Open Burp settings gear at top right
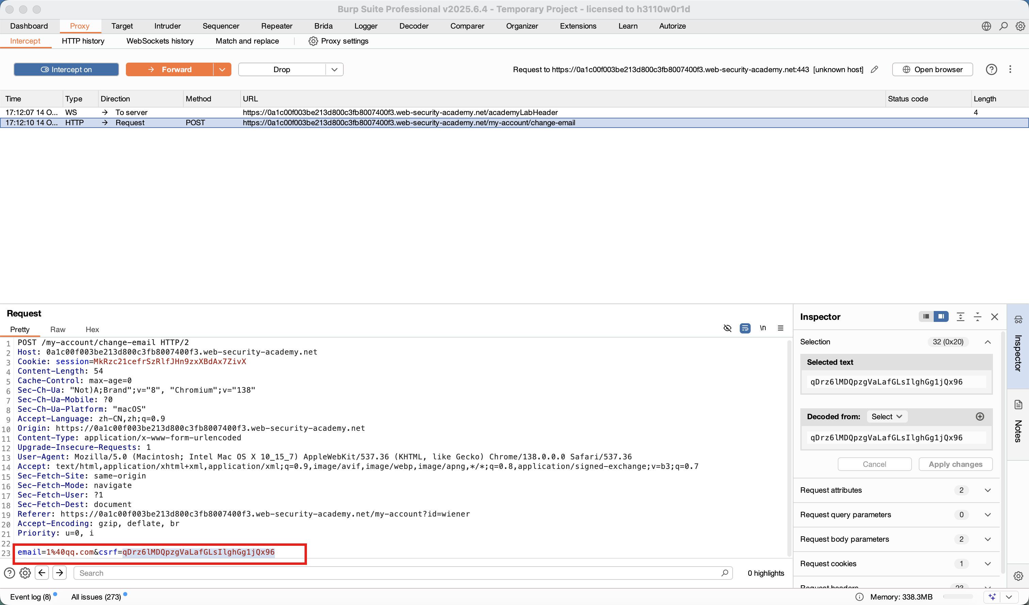The height and width of the screenshot is (605, 1029). click(x=1020, y=26)
